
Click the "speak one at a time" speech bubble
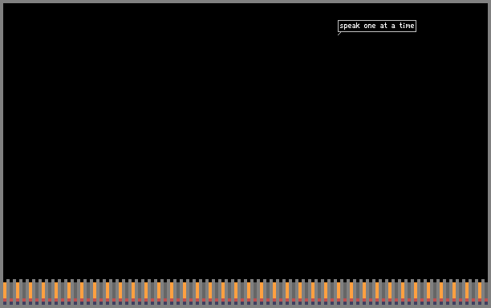tap(377, 26)
